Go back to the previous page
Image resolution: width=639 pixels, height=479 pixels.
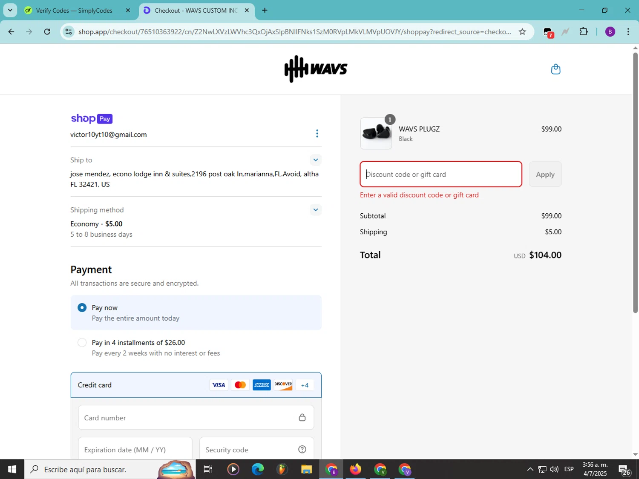pyautogui.click(x=11, y=32)
